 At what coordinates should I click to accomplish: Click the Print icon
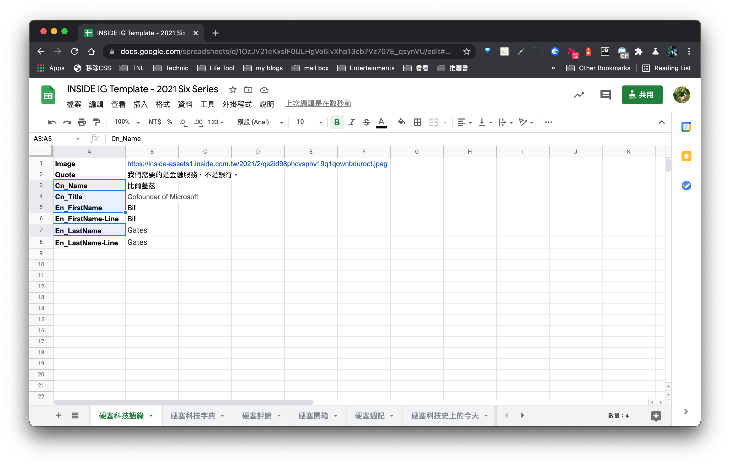(x=82, y=122)
